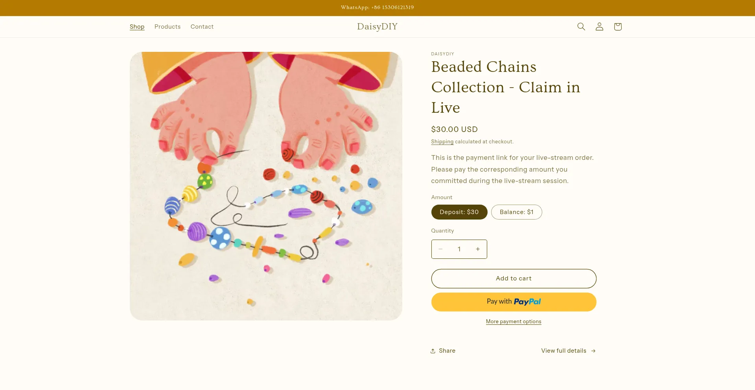The width and height of the screenshot is (755, 390).
Task: Select the Balance: $1 option
Action: pos(516,212)
